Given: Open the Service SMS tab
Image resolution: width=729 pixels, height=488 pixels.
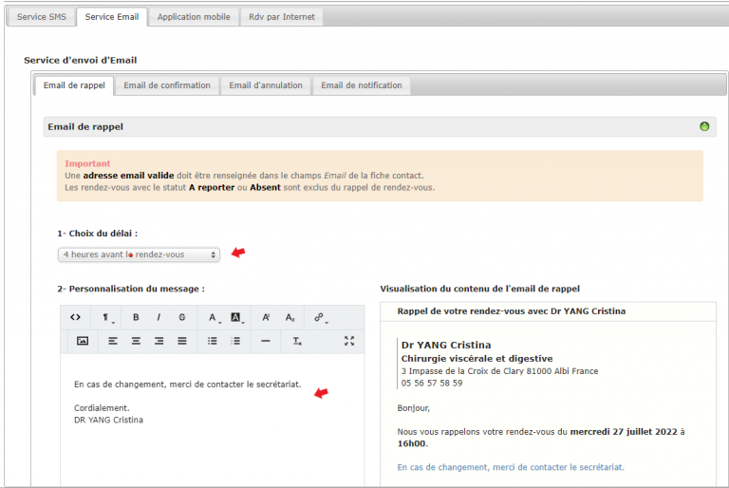Looking at the screenshot, I should coord(42,17).
